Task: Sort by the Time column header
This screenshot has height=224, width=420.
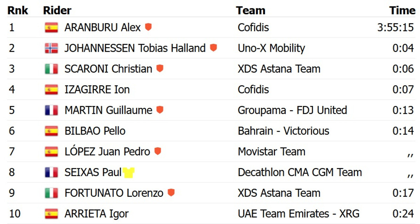Action: coord(402,10)
